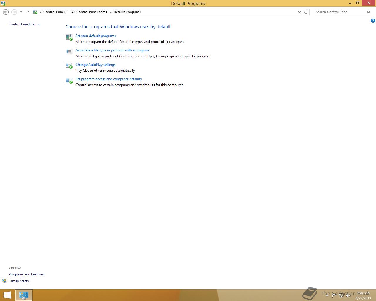Click the 'See also' label
Image resolution: width=376 pixels, height=301 pixels.
[x=15, y=267]
